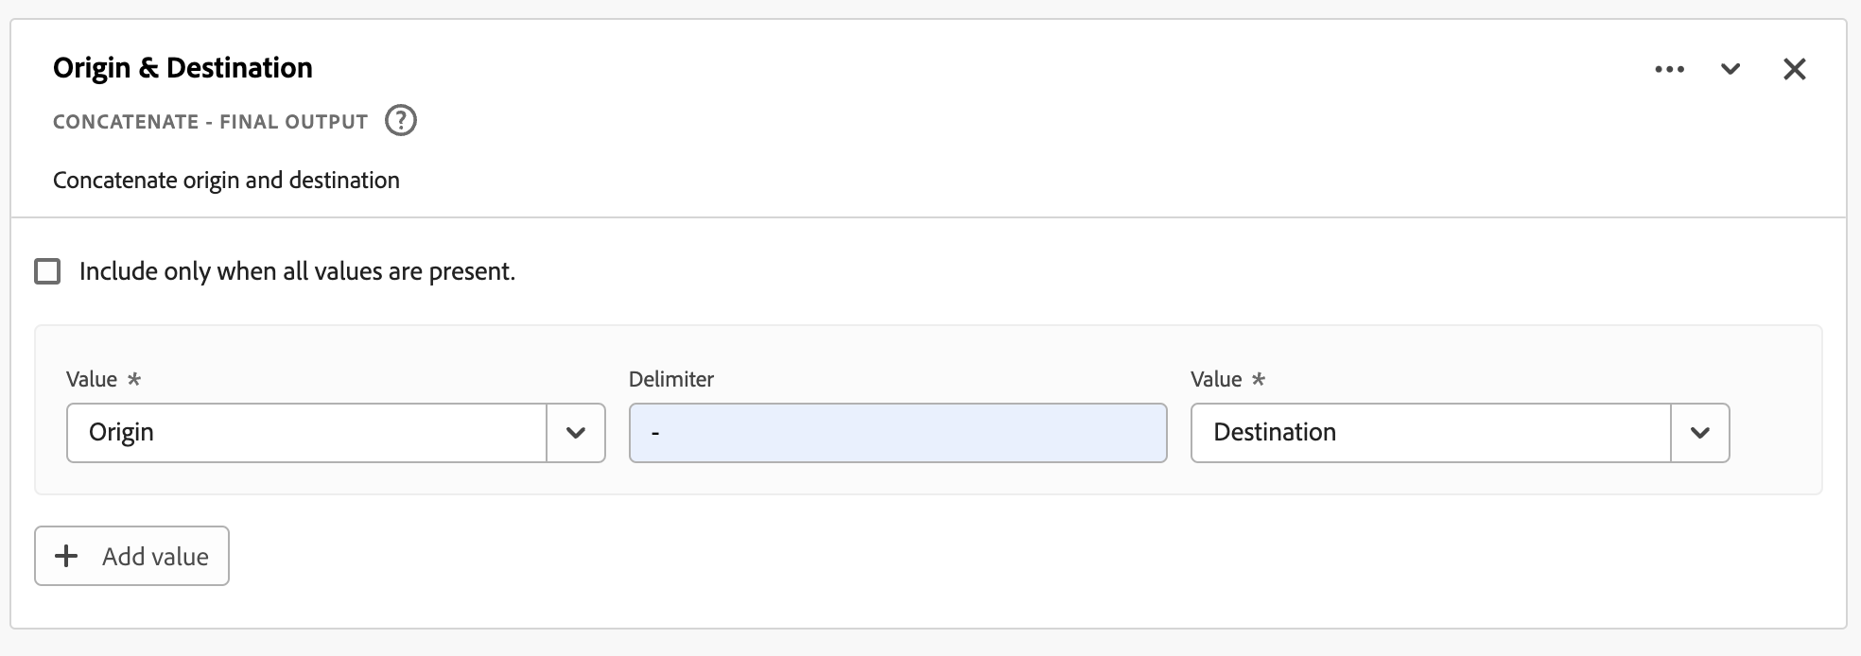Open the Destination value dropdown arrow

(x=1699, y=433)
